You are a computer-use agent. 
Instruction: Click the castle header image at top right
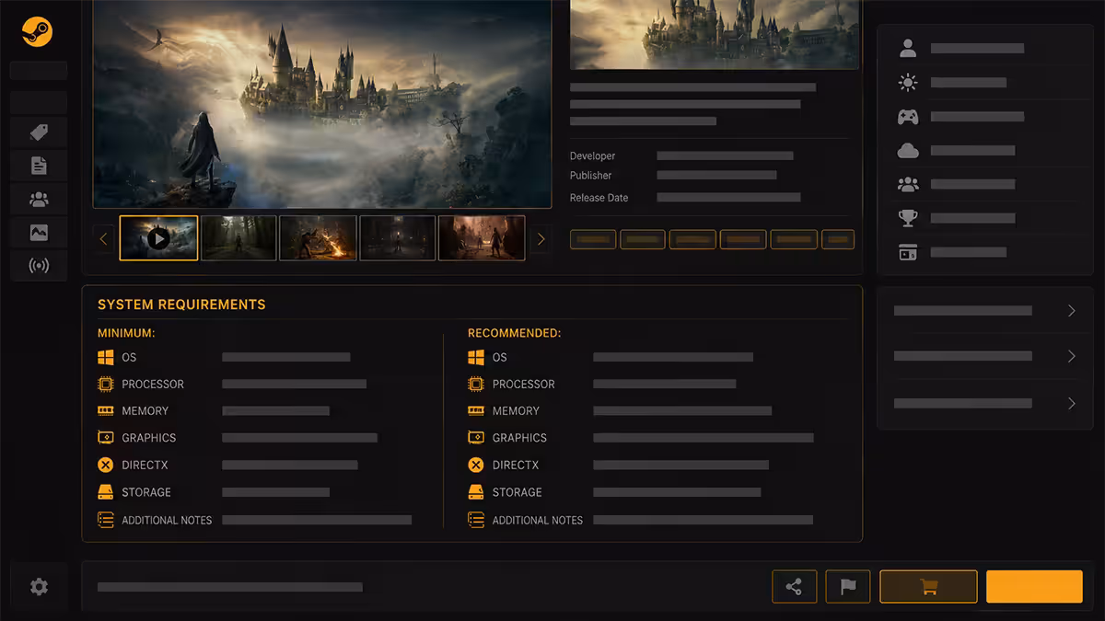pyautogui.click(x=715, y=34)
